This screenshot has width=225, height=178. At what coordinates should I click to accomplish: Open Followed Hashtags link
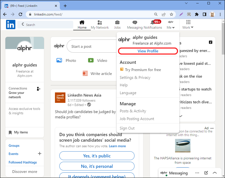pyautogui.click(x=23, y=162)
